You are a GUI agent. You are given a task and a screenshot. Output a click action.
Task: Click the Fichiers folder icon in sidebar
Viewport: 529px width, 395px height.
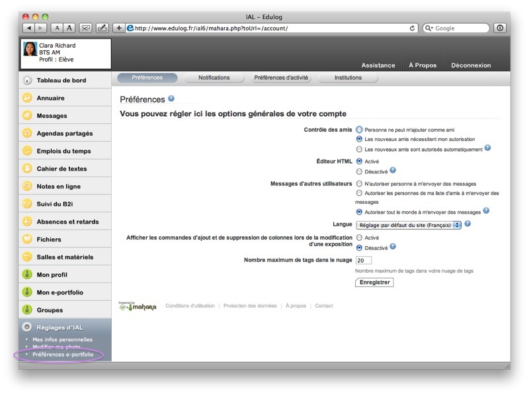[x=27, y=239]
